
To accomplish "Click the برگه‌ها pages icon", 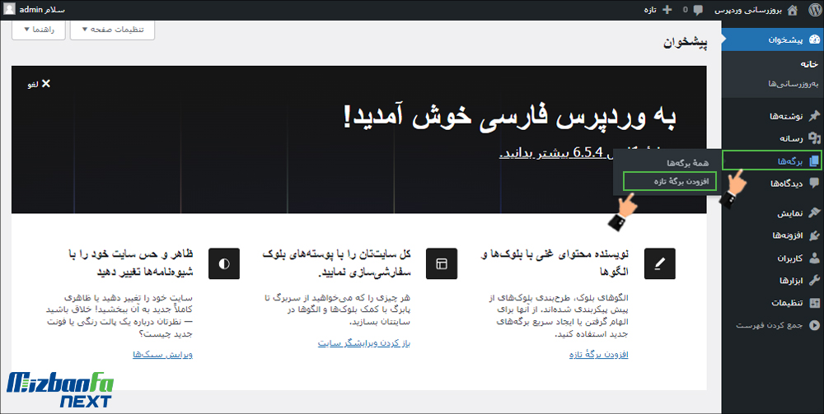I will point(814,161).
